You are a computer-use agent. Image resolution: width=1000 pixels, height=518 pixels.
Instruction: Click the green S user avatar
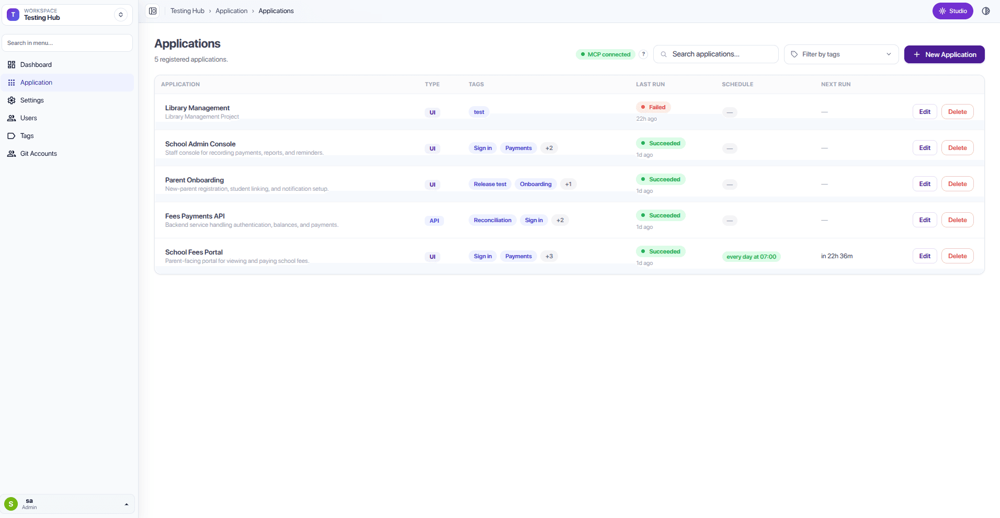pyautogui.click(x=11, y=504)
